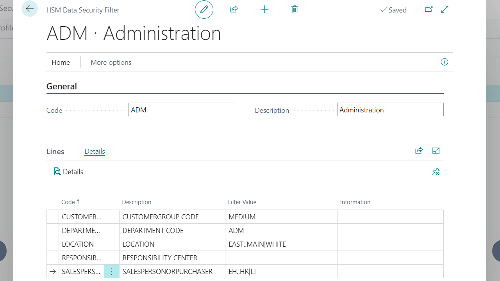500x281 pixels.
Task: Select the Edit pencil icon
Action: click(204, 9)
